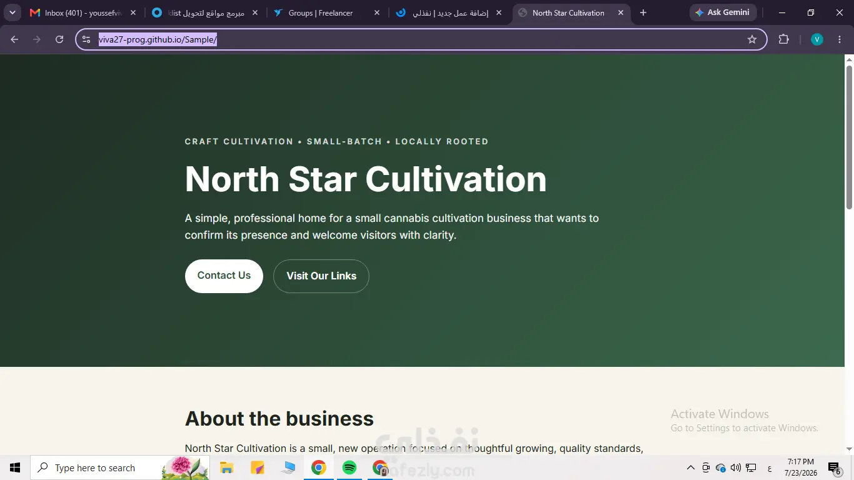Screen dimensions: 854x480
Task: Open the Chrome extensions puzzle icon
Action: click(783, 39)
